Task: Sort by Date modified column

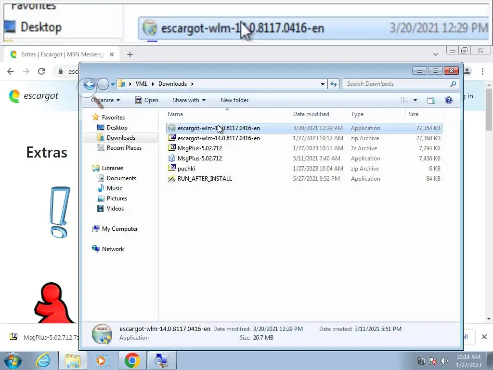Action: (x=319, y=114)
